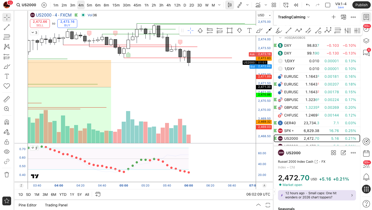Toggle green flag beside US2000 chart title
The height and width of the screenshot is (210, 372).
click(76, 15)
